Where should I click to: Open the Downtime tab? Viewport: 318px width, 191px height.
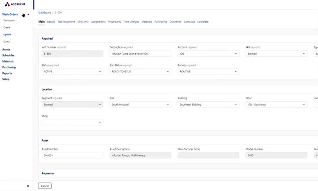(x=175, y=22)
